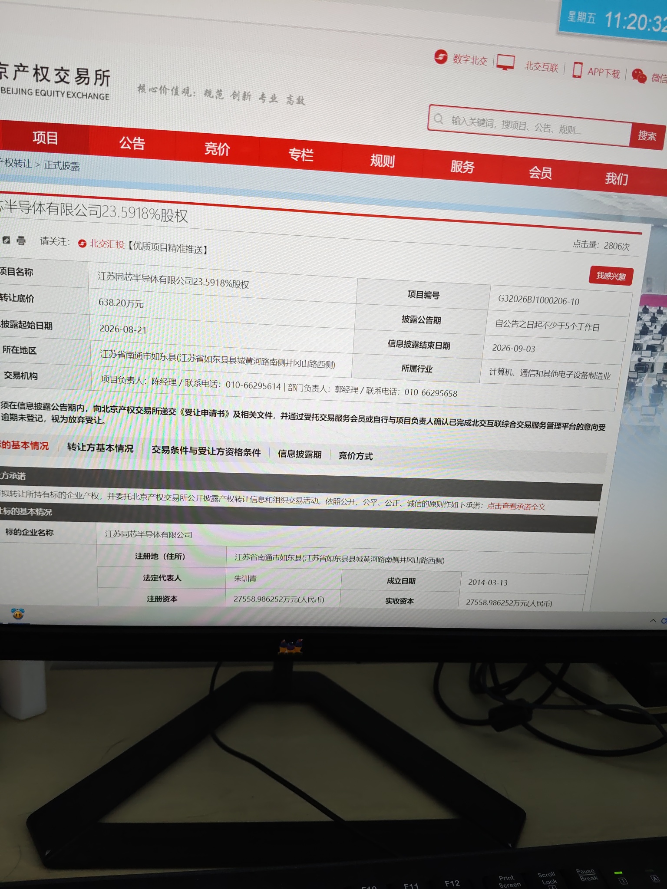This screenshot has height=889, width=667.
Task: Open the 竞价 navigation menu
Action: click(217, 149)
